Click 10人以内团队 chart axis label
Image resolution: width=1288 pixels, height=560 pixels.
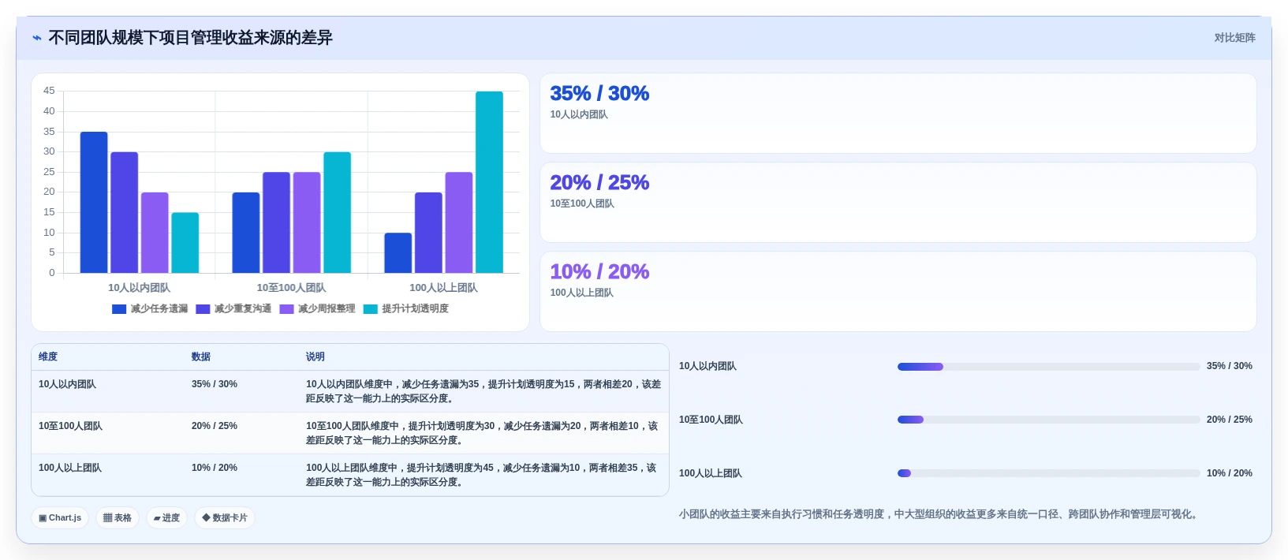pos(139,288)
